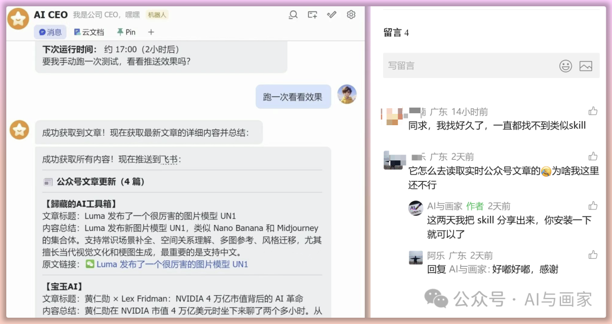Click the user avatar beside 跑一次看看效果

tap(347, 94)
